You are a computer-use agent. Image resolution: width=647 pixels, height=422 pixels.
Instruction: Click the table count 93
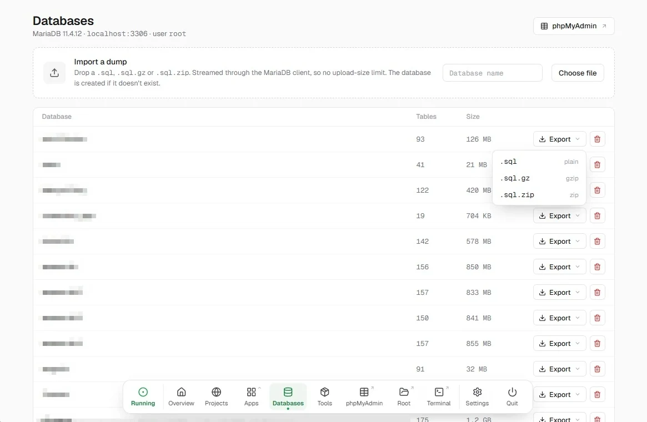coord(420,139)
